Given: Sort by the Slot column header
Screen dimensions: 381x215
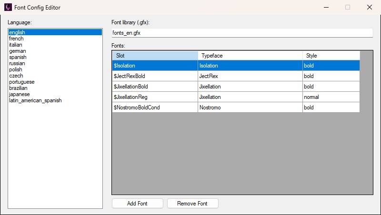Looking at the screenshot, I should (155, 56).
